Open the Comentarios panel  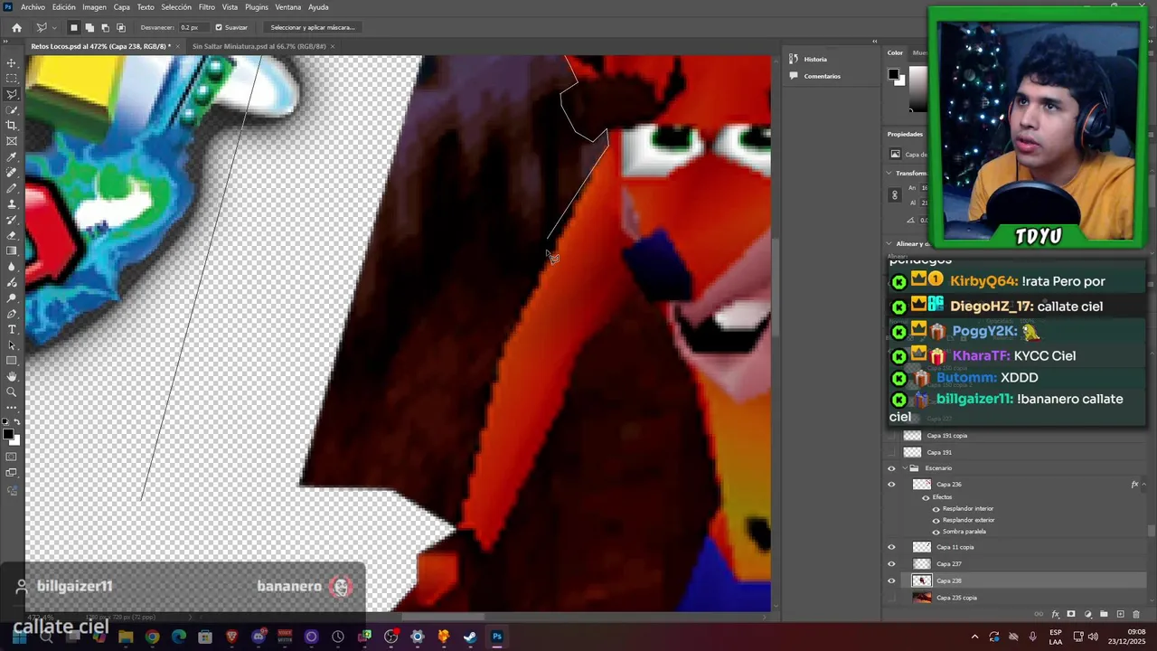pyautogui.click(x=822, y=76)
